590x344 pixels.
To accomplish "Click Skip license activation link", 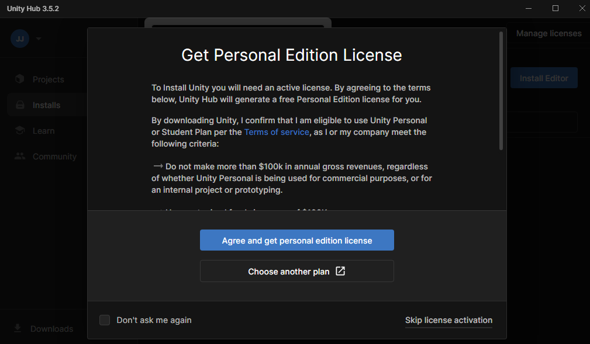I will (x=448, y=320).
